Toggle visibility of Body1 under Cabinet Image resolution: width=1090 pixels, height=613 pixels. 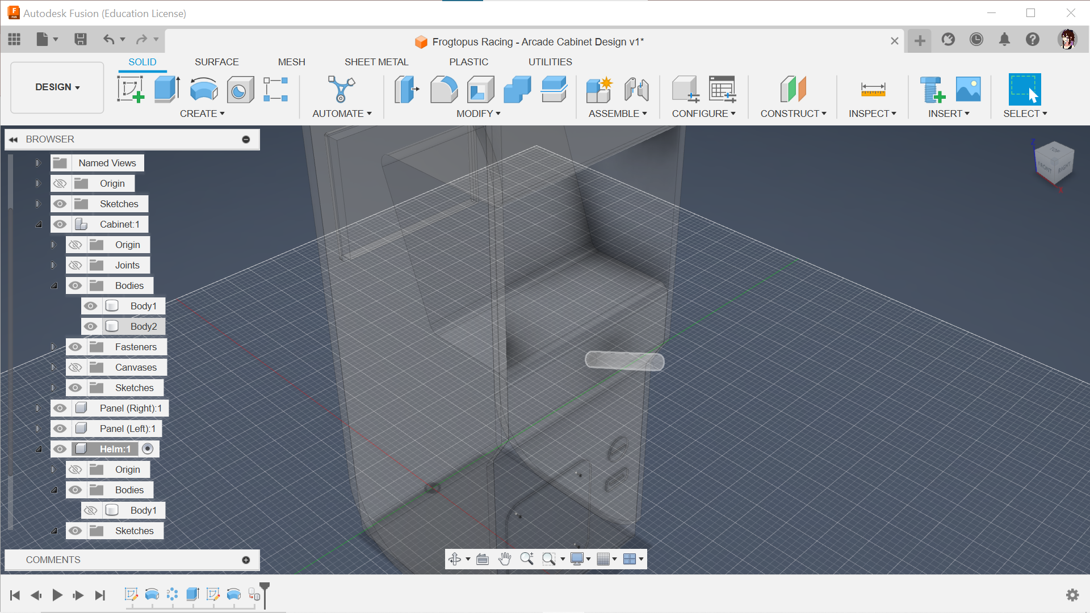coord(89,305)
